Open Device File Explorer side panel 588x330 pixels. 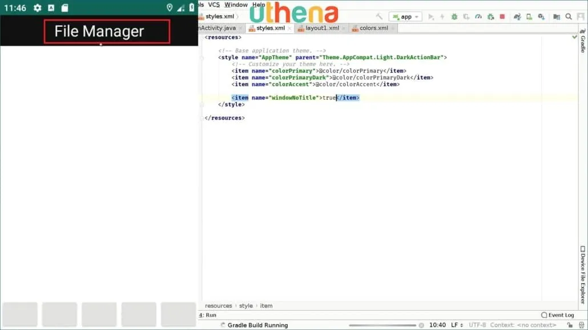coord(583,275)
